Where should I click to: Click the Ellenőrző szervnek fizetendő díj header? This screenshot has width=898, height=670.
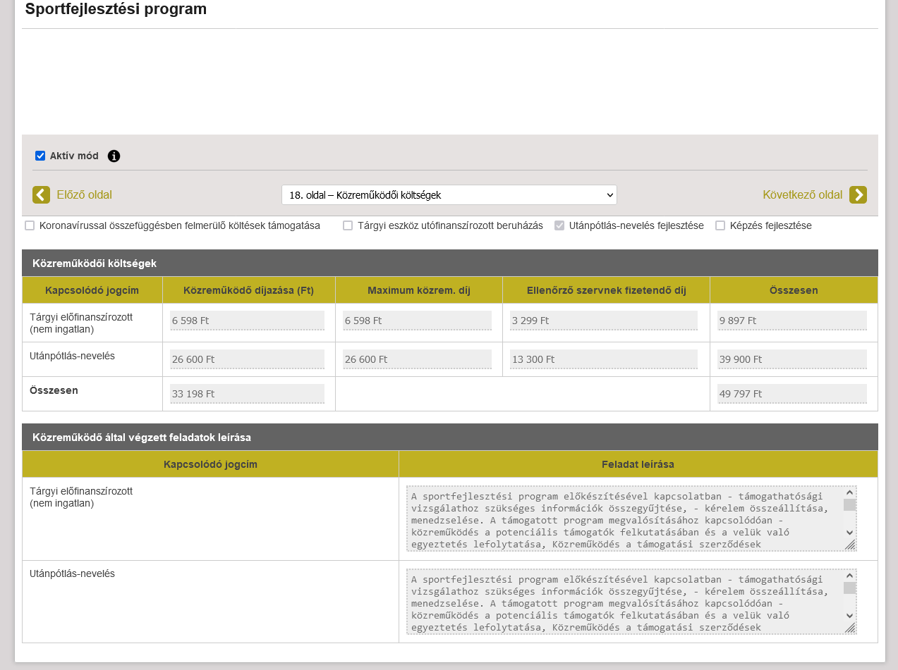pyautogui.click(x=606, y=290)
